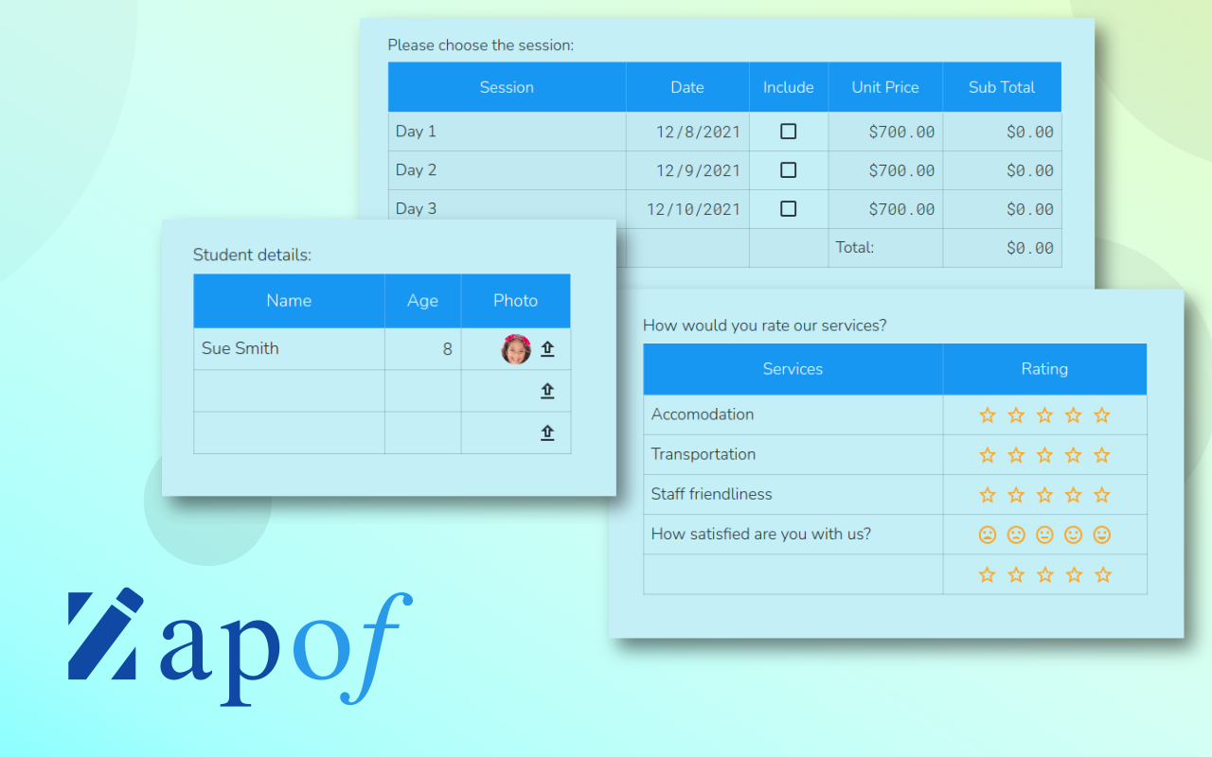Click the Staff friendliness service label
Image resolution: width=1212 pixels, height=757 pixels.
[711, 494]
